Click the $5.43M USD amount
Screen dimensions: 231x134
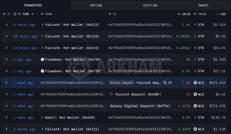pos(219,60)
